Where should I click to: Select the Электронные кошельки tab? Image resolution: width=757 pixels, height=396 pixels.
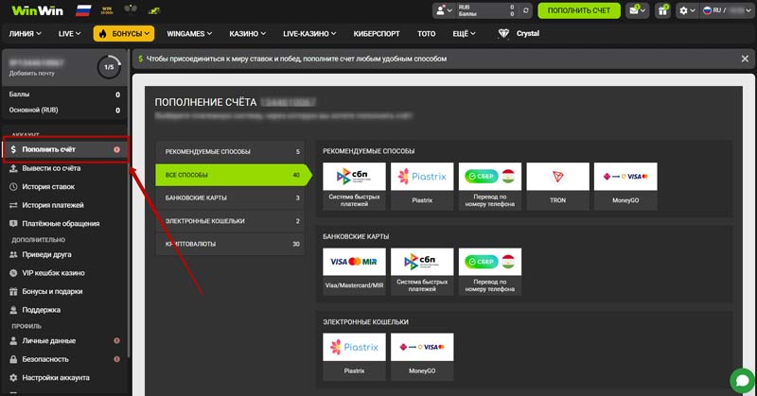[x=230, y=221]
